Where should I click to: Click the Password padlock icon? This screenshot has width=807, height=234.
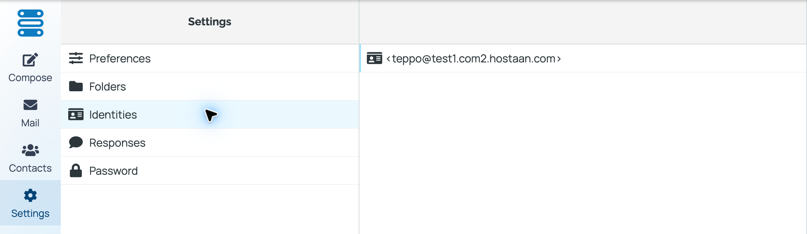click(76, 170)
